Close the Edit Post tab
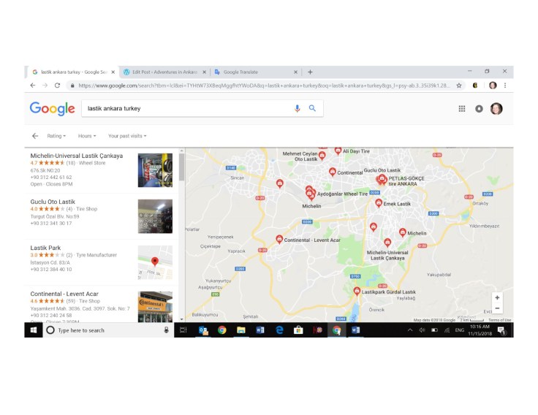Viewport: 538px width, 415px height. tap(204, 72)
